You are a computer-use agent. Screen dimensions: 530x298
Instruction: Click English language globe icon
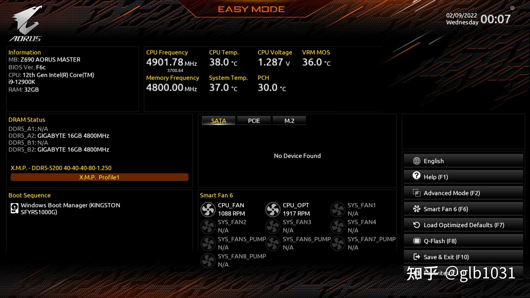tap(416, 161)
